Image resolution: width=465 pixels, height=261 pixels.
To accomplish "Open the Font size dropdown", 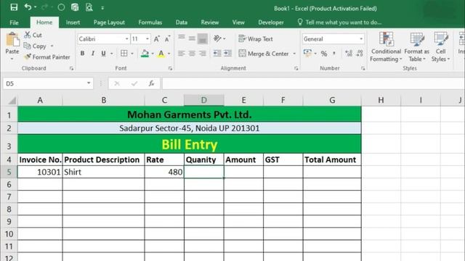I will (147, 38).
